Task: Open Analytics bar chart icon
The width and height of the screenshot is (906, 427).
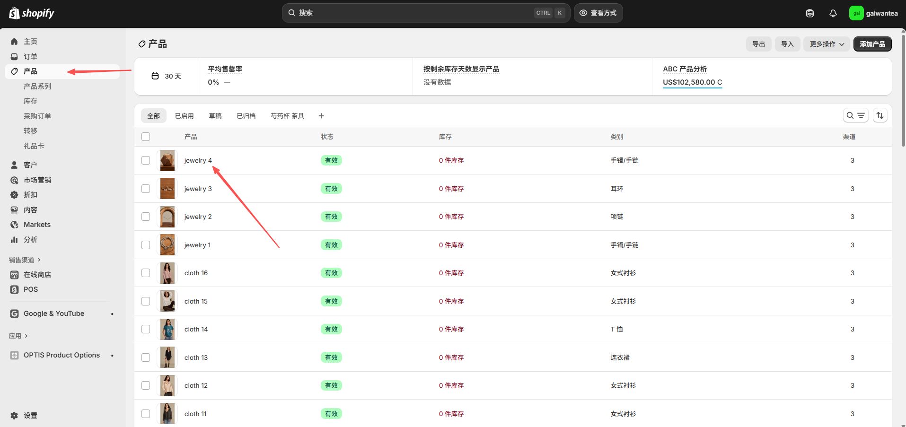Action: point(14,240)
